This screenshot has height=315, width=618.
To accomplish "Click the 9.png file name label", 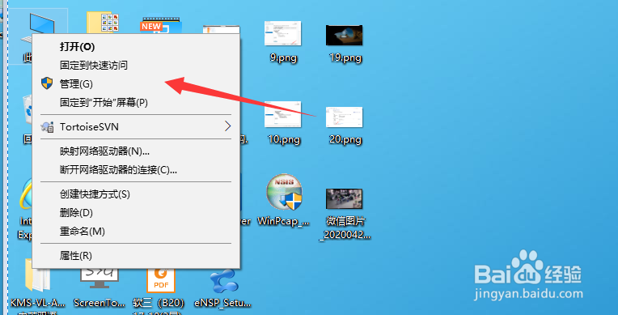I will (283, 58).
